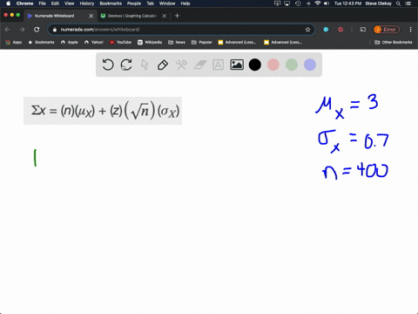418x314 pixels.
Task: Open the Apps bookmark shortcut
Action: [14, 42]
